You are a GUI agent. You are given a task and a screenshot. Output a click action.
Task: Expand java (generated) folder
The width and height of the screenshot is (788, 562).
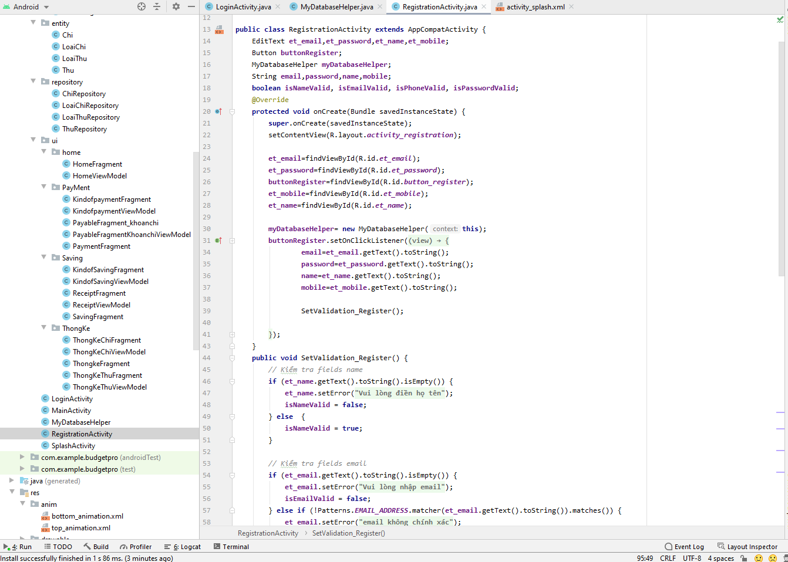11,480
